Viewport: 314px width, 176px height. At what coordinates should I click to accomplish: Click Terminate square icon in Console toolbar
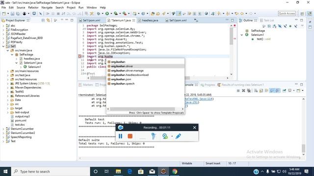tap(238, 90)
